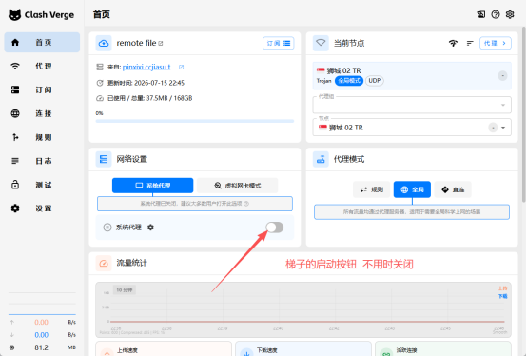Viewport: 527px width, 357px height.
Task: Go to 代理 proxies in sidebar
Action: point(42,66)
